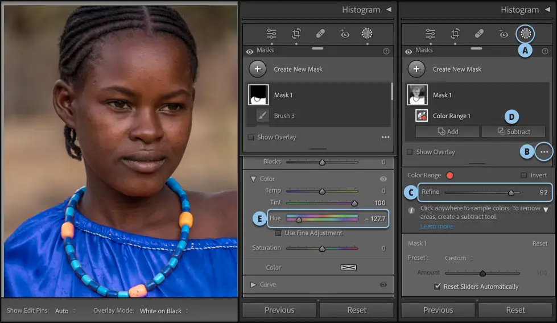Image resolution: width=557 pixels, height=323 pixels.
Task: Select the Healing tool above the Color Range 1 panel
Action: point(479,34)
